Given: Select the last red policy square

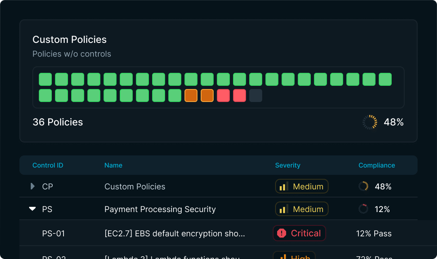Looking at the screenshot, I should (240, 96).
